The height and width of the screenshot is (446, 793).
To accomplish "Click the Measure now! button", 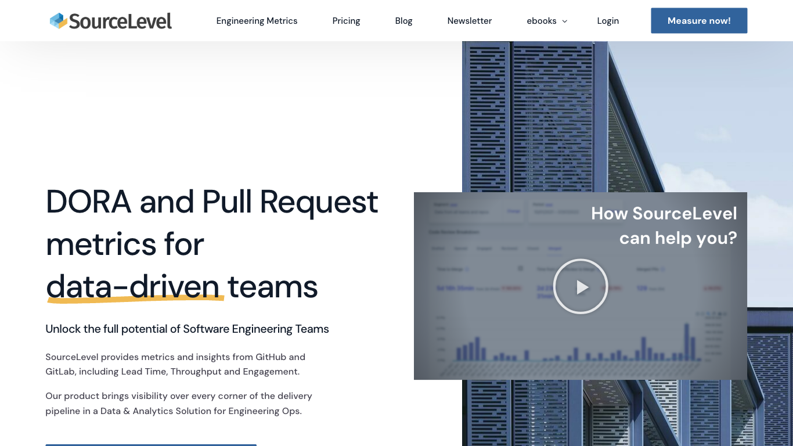I will (x=699, y=21).
